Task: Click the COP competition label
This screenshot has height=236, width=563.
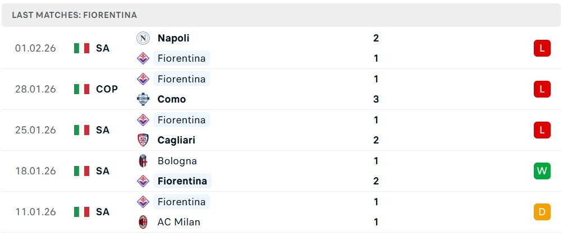Action: (x=107, y=89)
